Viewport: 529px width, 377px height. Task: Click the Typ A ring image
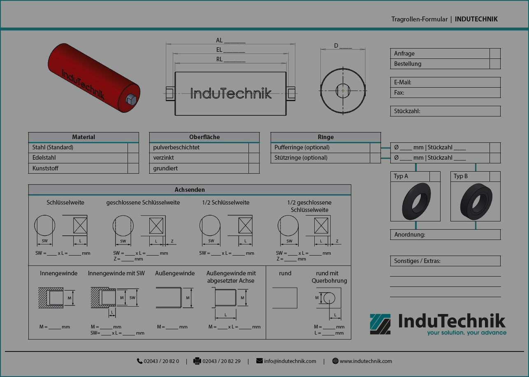point(416,202)
